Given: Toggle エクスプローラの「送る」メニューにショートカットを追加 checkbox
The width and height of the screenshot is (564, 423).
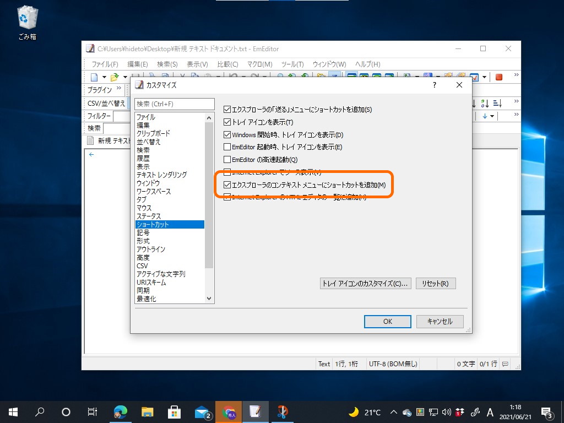Looking at the screenshot, I should pyautogui.click(x=227, y=110).
